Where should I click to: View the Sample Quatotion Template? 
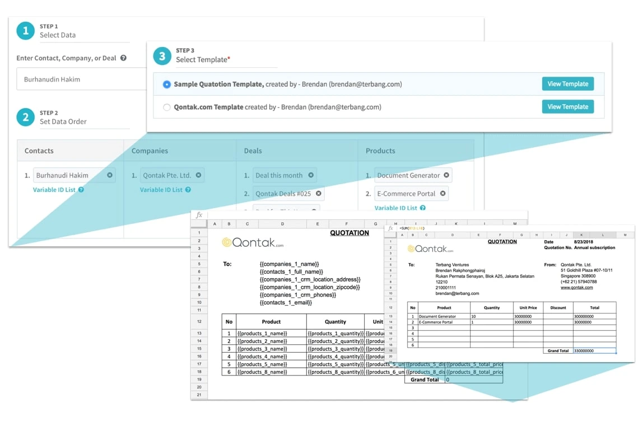pos(568,84)
